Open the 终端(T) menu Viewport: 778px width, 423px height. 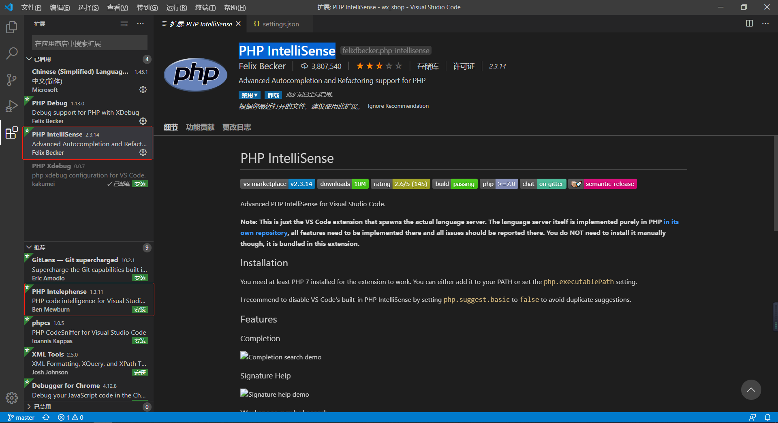point(205,7)
